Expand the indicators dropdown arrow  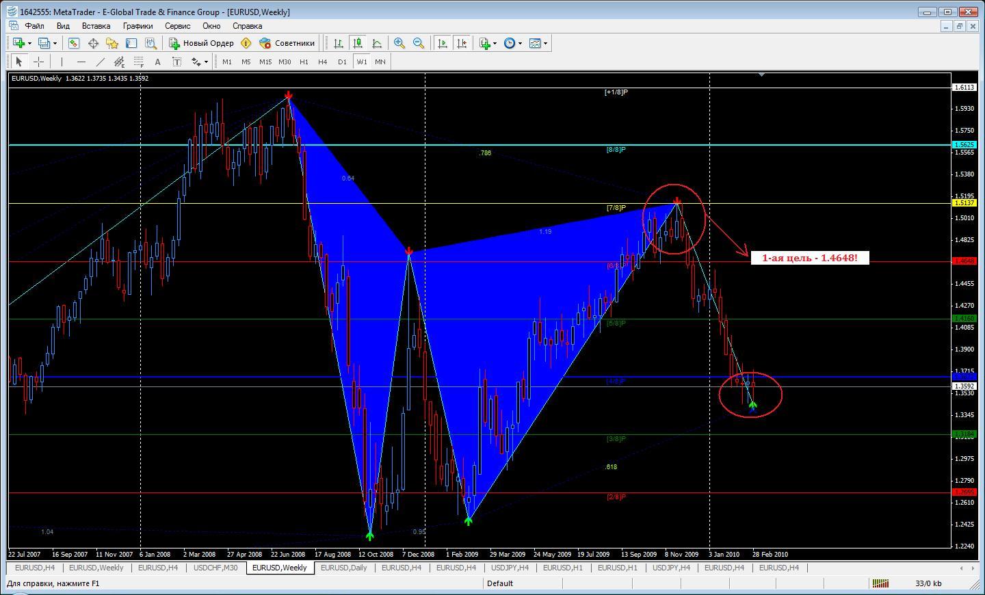495,43
